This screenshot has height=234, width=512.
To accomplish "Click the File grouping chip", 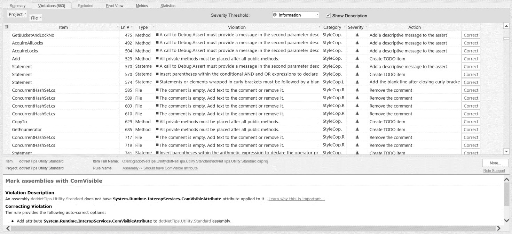I will tap(36, 18).
